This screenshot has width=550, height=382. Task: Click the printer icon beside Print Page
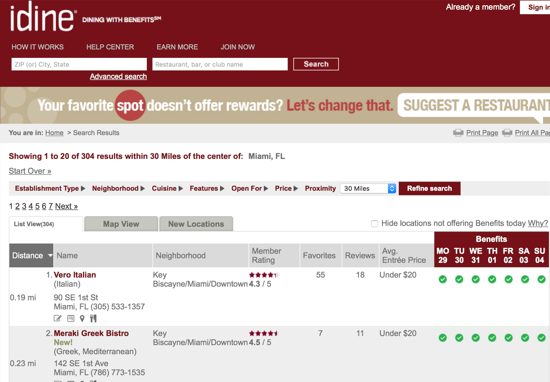coord(458,133)
